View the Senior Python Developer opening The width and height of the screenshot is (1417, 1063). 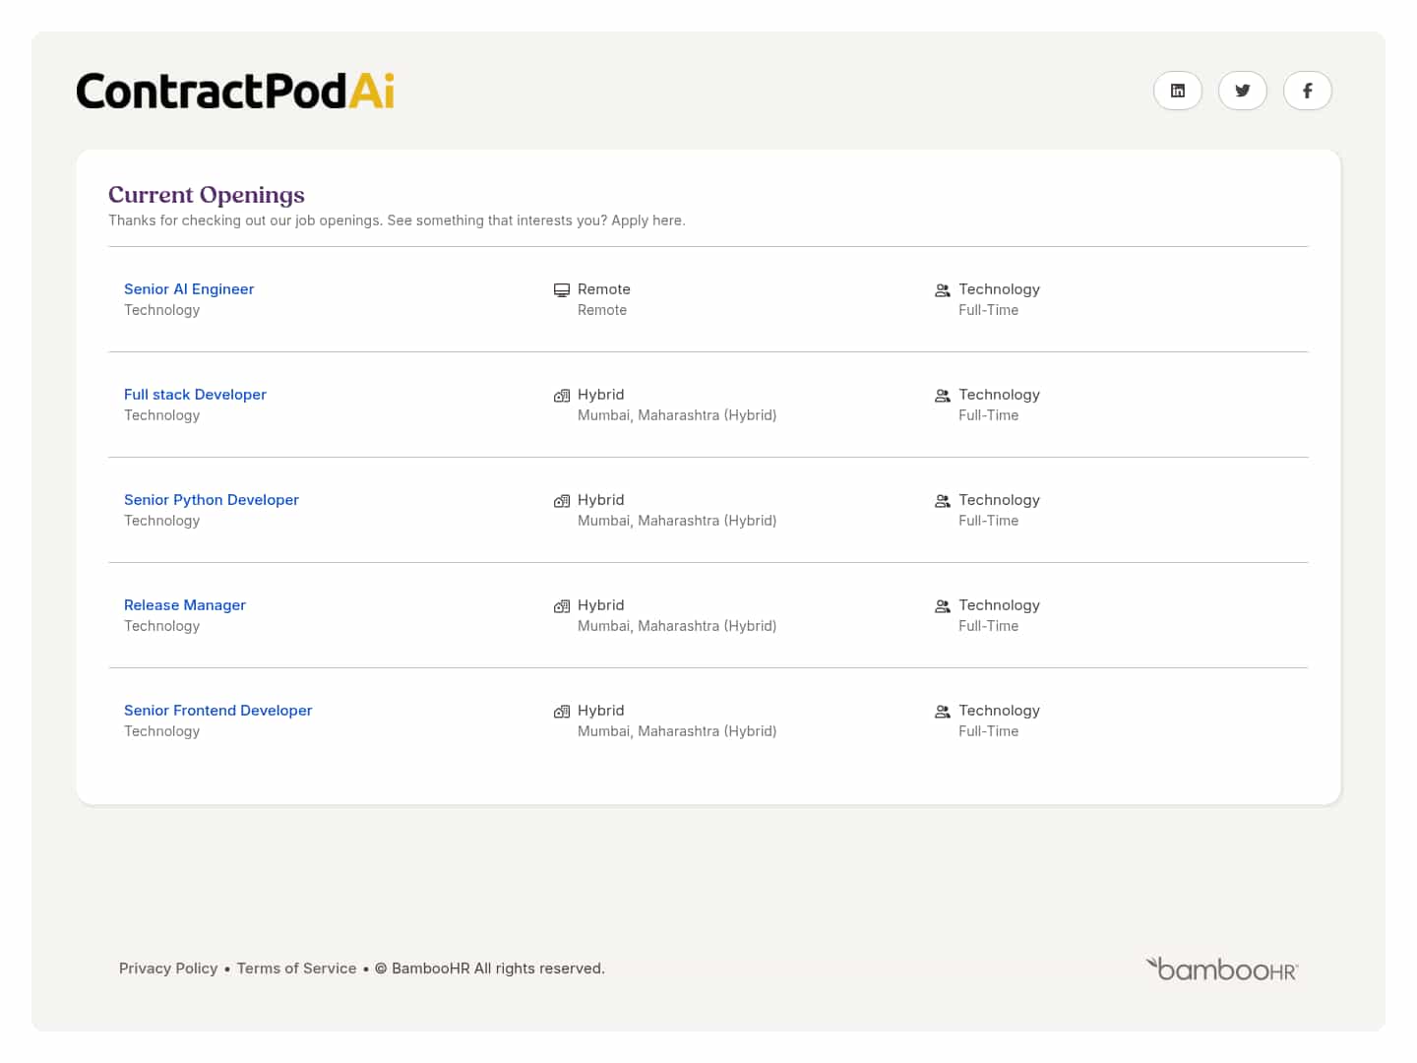coord(212,500)
